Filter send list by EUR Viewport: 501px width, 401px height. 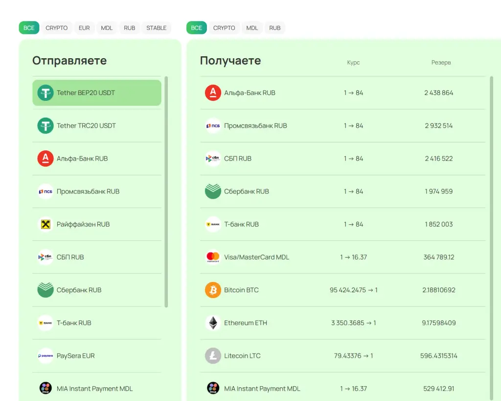click(84, 28)
